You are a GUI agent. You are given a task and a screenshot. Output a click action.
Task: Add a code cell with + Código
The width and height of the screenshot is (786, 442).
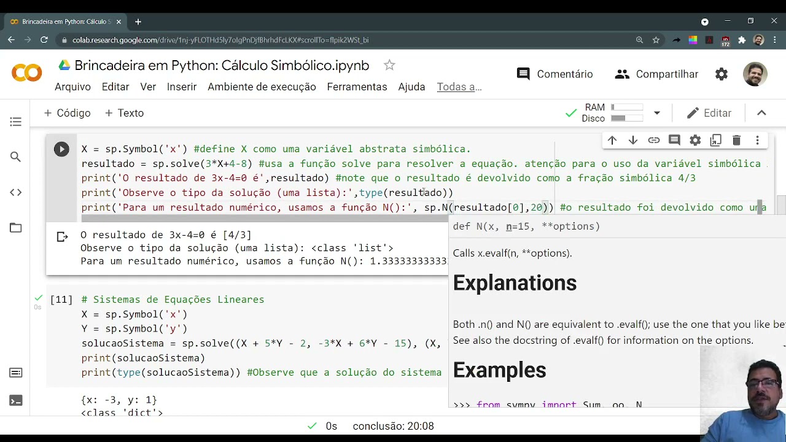[67, 113]
